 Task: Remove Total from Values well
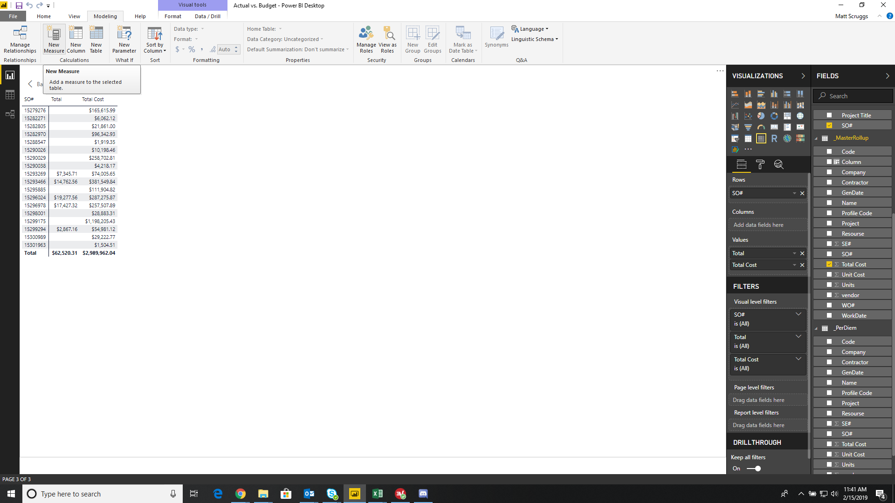pyautogui.click(x=802, y=253)
